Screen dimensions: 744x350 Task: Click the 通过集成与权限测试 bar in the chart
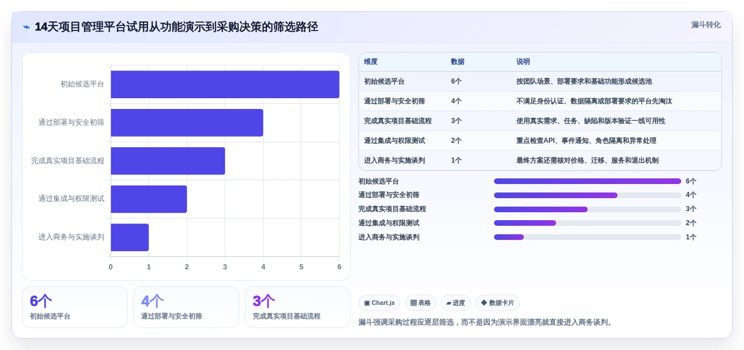[148, 199]
